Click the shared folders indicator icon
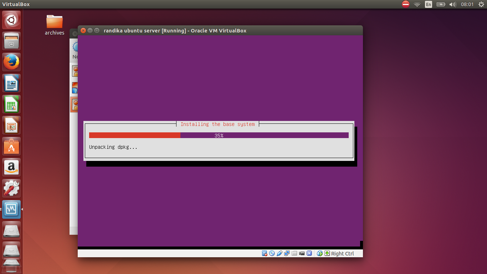Image resolution: width=487 pixels, height=274 pixels. 294,253
